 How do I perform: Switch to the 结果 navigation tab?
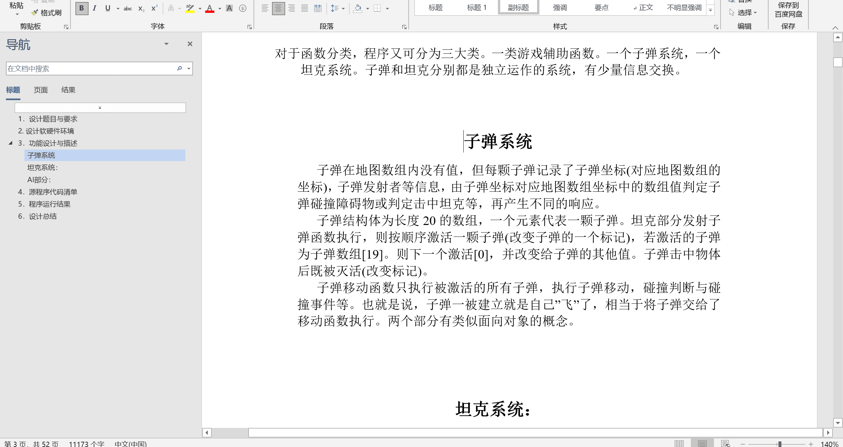[68, 90]
